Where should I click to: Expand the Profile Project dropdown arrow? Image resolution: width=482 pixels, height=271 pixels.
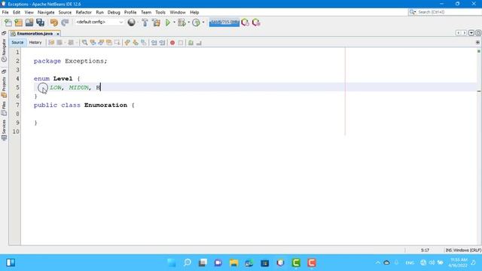pyautogui.click(x=203, y=23)
